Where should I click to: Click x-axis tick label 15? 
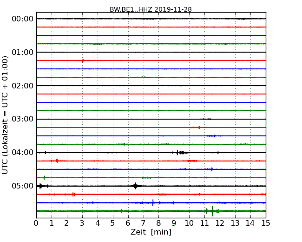[266, 223]
